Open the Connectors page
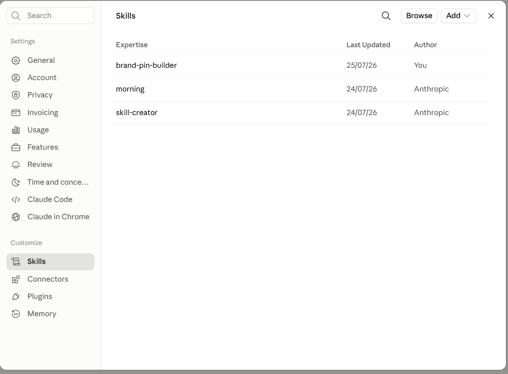Viewport: 508px width, 374px height. [50, 279]
